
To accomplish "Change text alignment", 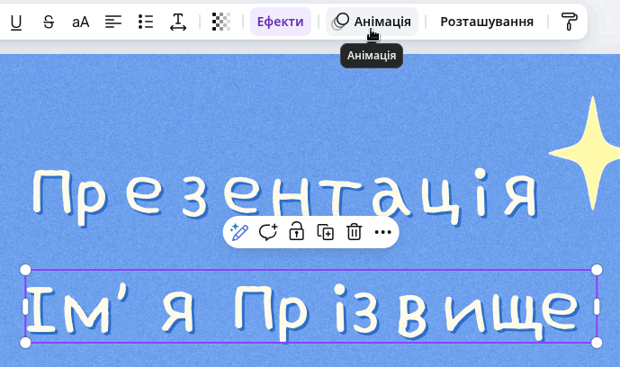I will (113, 22).
